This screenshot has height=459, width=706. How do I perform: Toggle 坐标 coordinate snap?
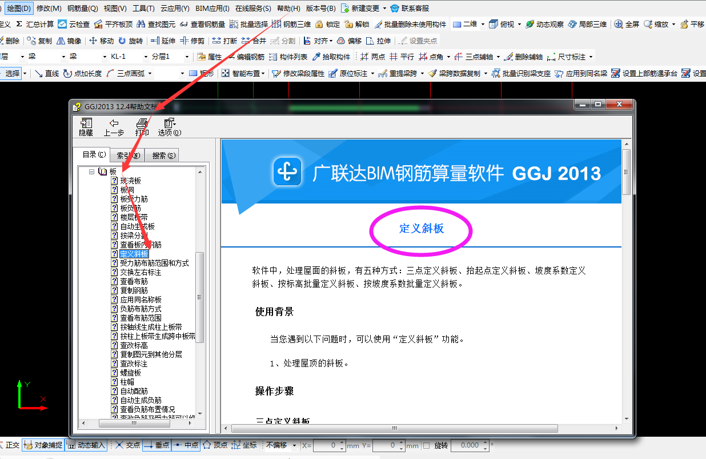tap(244, 445)
